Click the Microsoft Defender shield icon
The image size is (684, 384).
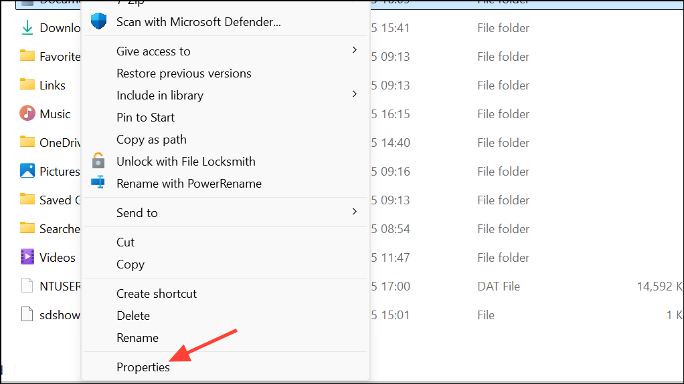pyautogui.click(x=98, y=21)
